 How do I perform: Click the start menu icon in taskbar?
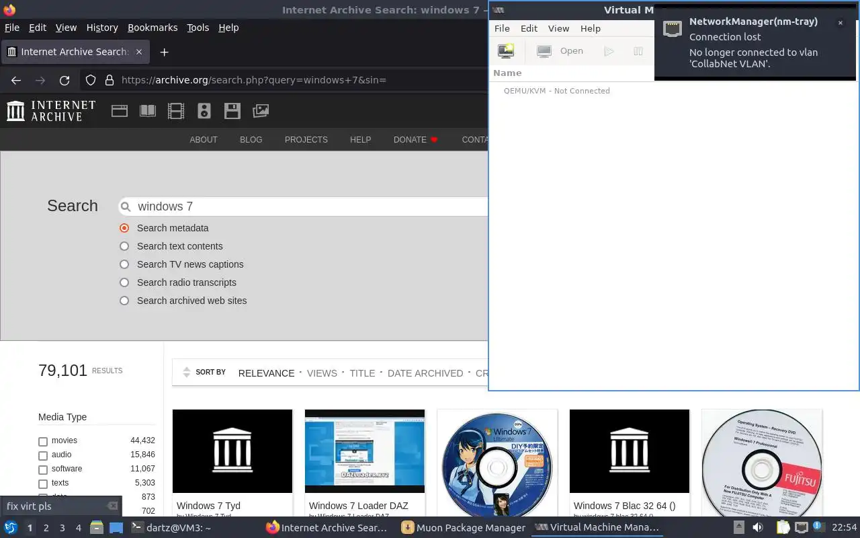[x=10, y=527]
